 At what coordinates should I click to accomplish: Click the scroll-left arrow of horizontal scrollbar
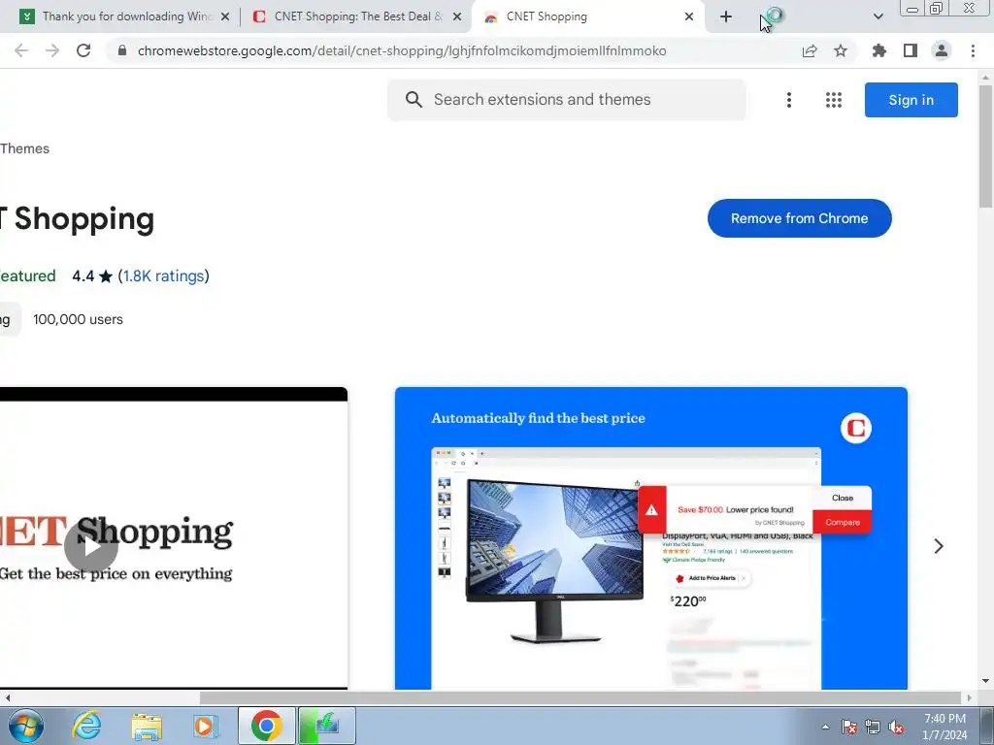[x=7, y=697]
